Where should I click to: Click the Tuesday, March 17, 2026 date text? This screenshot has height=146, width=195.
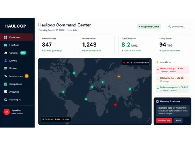pyautogui.click(x=51, y=30)
